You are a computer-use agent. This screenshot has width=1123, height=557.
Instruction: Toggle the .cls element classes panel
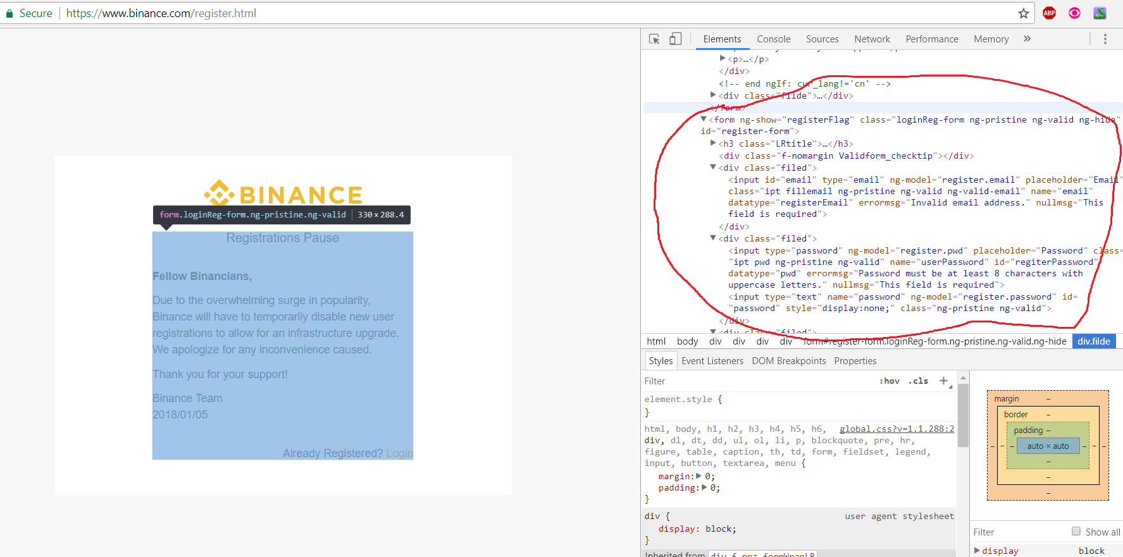[919, 381]
